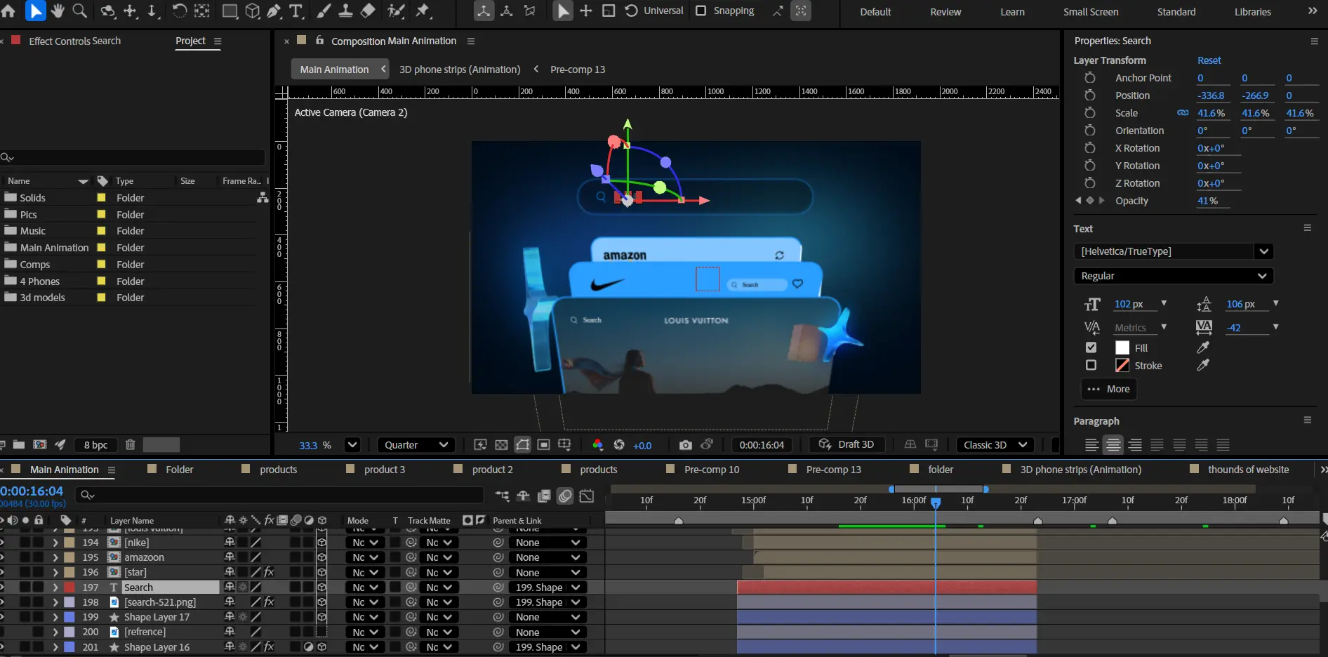Select the Pen tool
This screenshot has width=1328, height=657.
[274, 11]
